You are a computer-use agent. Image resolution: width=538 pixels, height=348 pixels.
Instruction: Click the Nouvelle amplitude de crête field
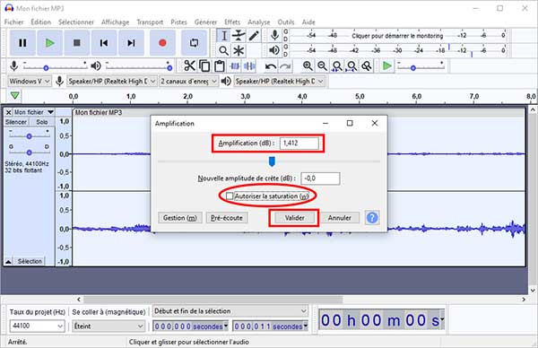pyautogui.click(x=320, y=178)
